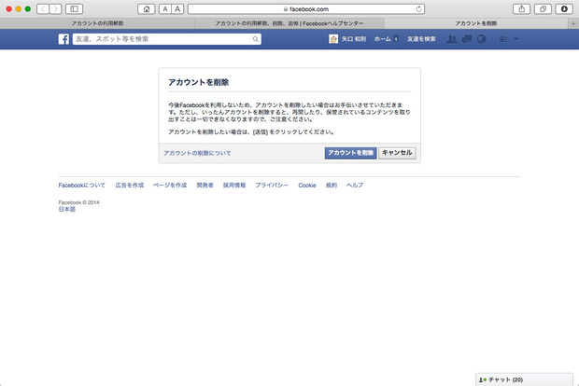Show Safari downloads
This screenshot has height=386, width=579.
[x=563, y=8]
